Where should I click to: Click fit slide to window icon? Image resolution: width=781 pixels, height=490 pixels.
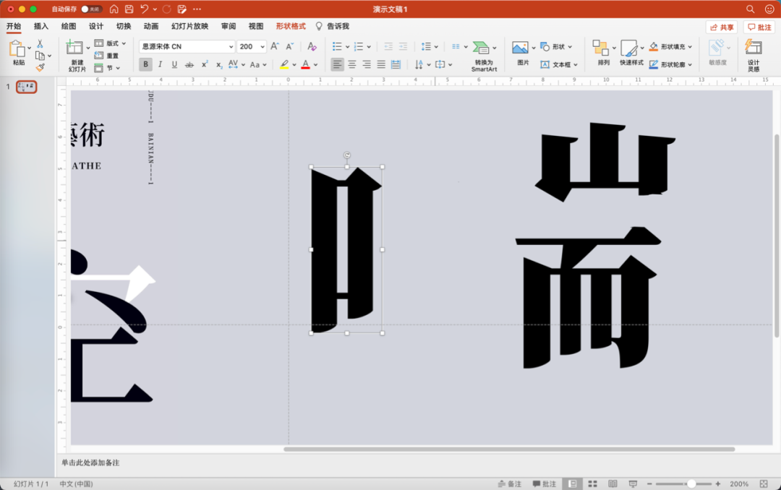pyautogui.click(x=764, y=483)
